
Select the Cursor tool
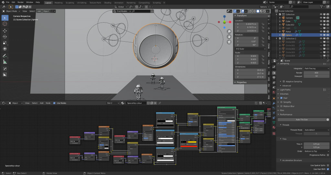point(5,24)
